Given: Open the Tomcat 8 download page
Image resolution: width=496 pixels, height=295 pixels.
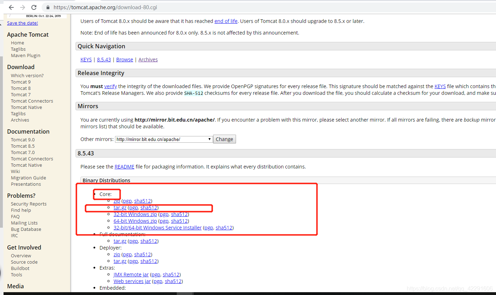Looking at the screenshot, I should tap(21, 88).
